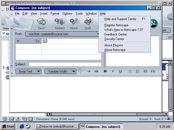Screen dimensions: 174x130
Task: Click Inbox window scroll right arrow
Action: (166, 114)
